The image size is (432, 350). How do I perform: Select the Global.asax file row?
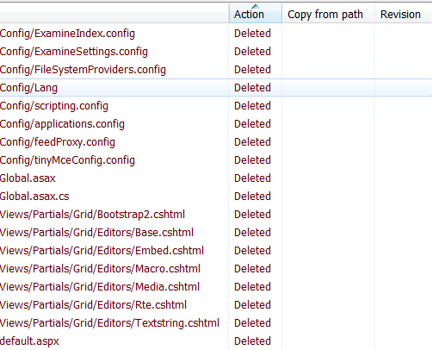(x=216, y=178)
